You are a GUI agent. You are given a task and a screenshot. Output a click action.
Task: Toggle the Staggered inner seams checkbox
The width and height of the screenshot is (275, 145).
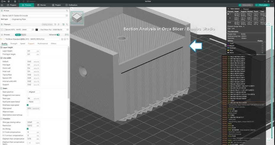point(28,95)
